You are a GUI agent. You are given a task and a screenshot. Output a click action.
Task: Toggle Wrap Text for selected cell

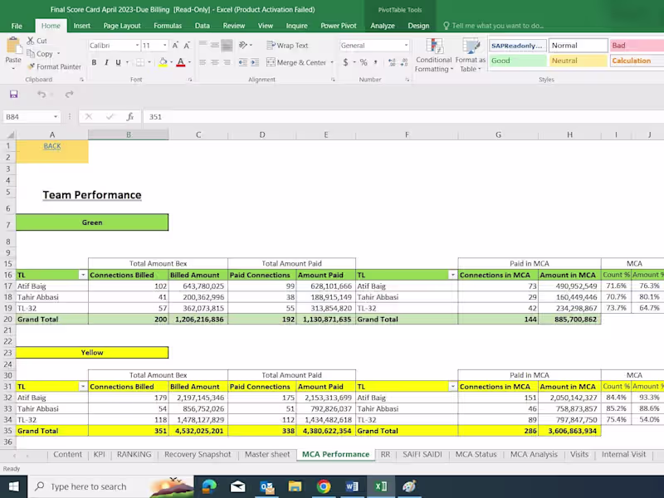coord(286,46)
